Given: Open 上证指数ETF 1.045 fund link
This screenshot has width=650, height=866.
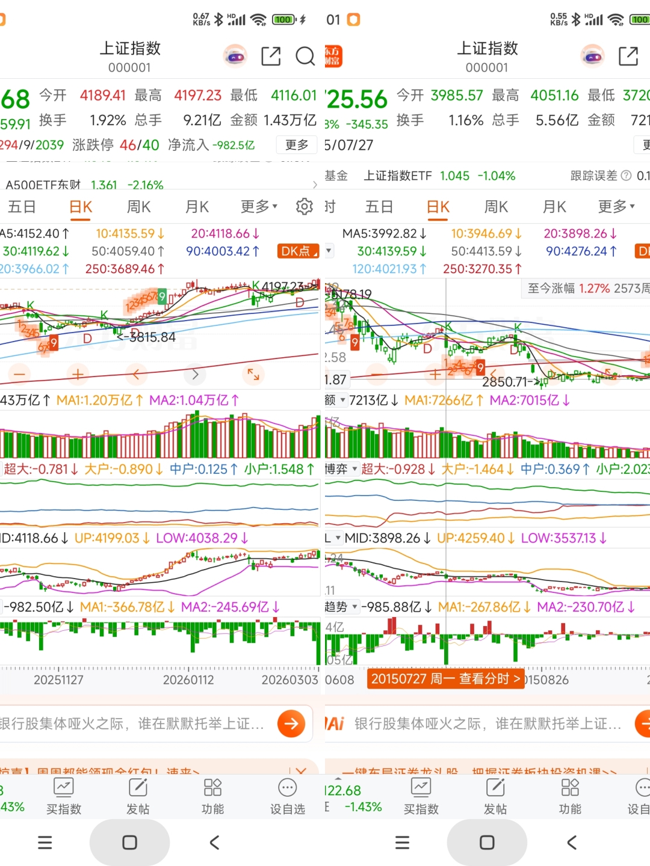Looking at the screenshot, I should tap(439, 176).
